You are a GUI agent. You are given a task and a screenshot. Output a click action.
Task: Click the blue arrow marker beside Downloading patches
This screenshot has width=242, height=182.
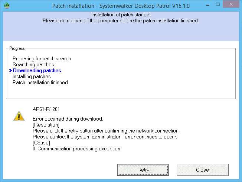pyautogui.click(x=10, y=71)
